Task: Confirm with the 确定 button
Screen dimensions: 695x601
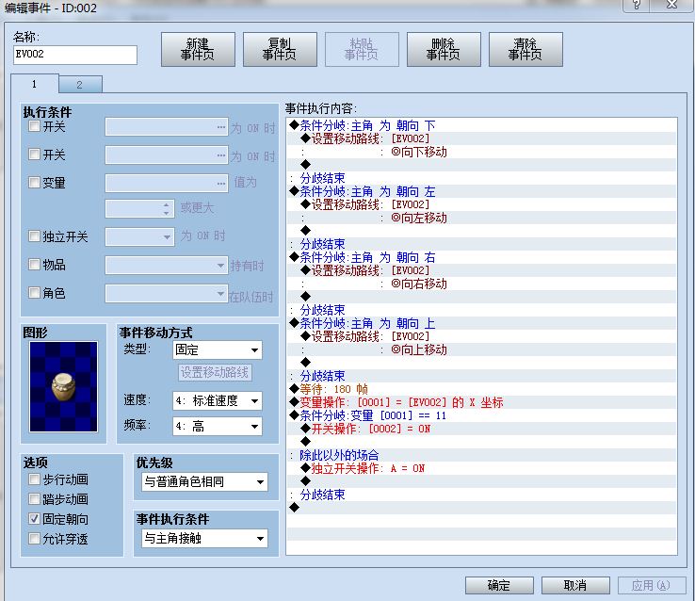Action: (499, 586)
